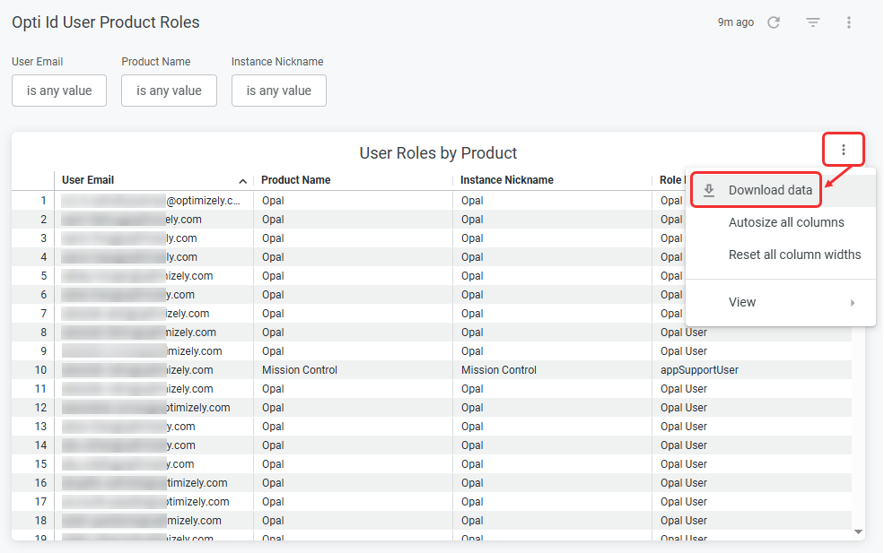The height and width of the screenshot is (553, 884).
Task: Open the User Roles by Product tile menu
Action: 844,150
